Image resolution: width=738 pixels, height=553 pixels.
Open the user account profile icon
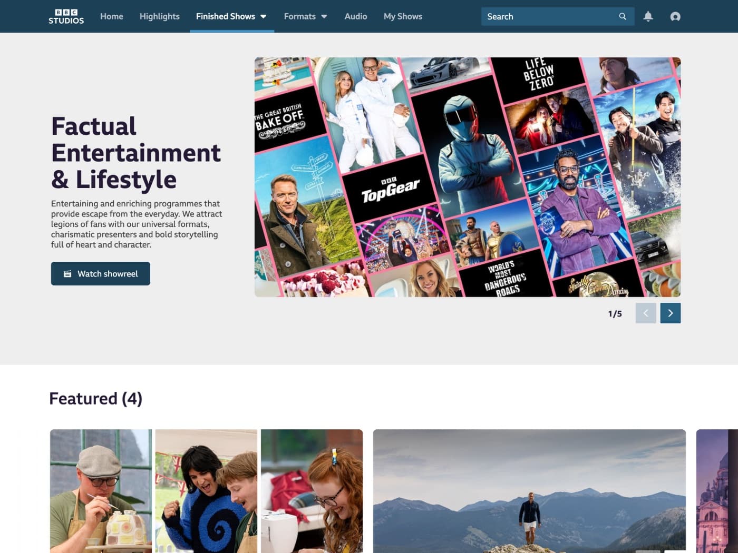(x=675, y=16)
